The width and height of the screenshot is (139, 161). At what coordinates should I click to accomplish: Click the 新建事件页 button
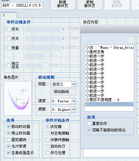click(63, 5)
